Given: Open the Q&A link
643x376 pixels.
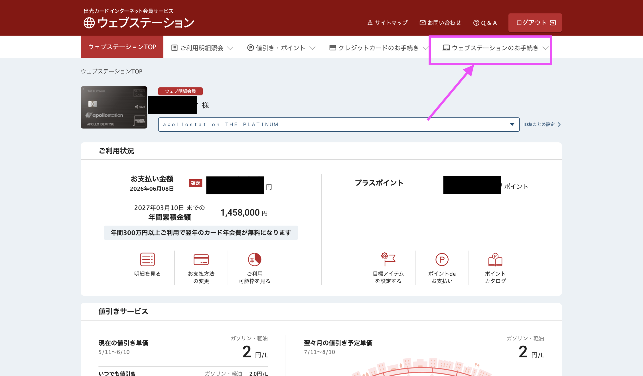Looking at the screenshot, I should (x=485, y=23).
